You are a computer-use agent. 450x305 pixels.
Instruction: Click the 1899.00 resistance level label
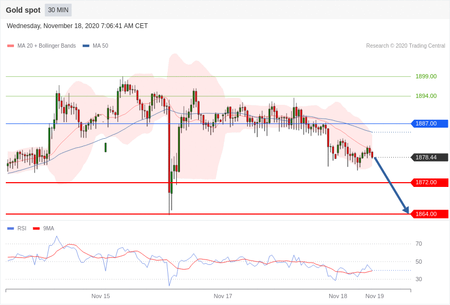[426, 76]
